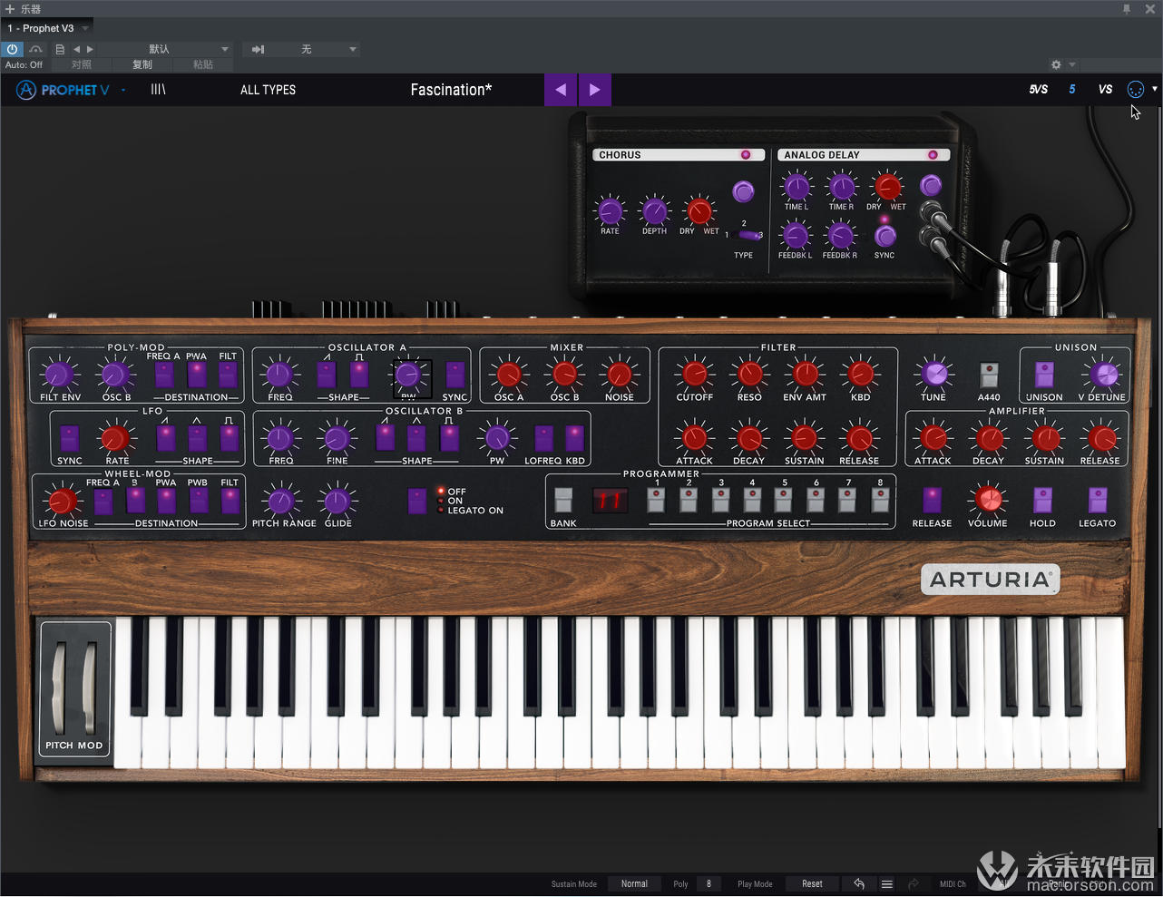
Task: Click the Arturia Prophet V logo
Action: 63,90
